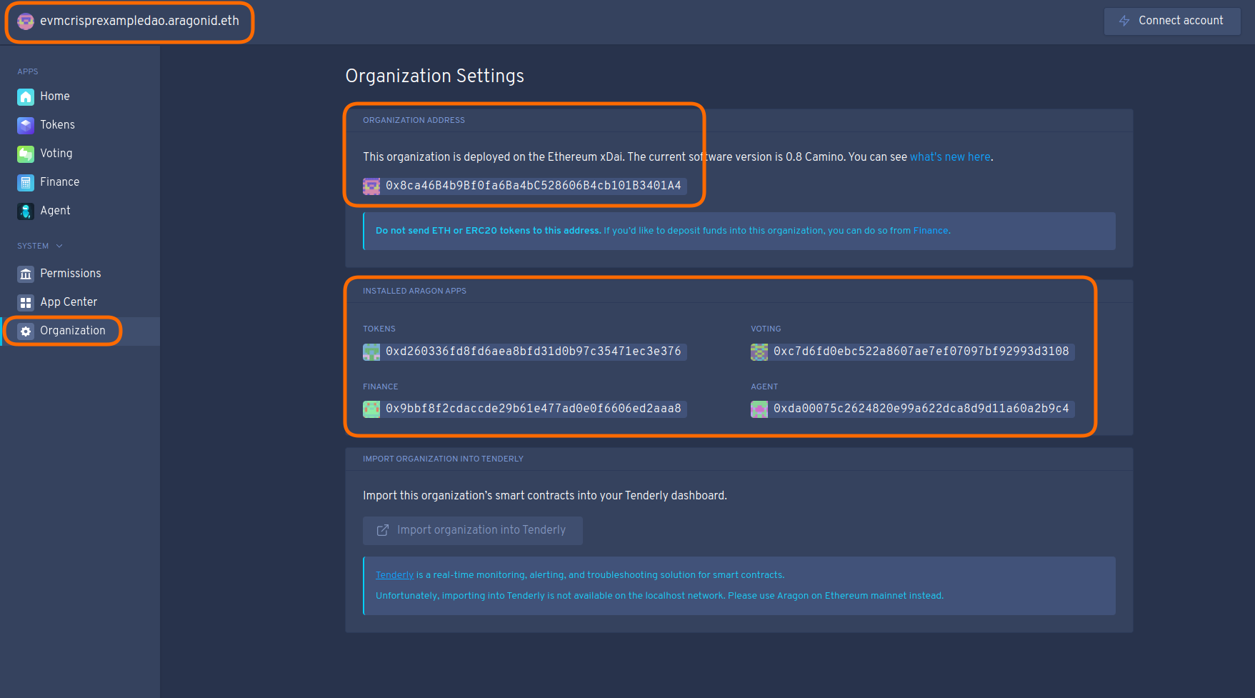Click the SYSTEM sidebar section label
Viewport: 1255px width, 698px height.
click(x=33, y=246)
